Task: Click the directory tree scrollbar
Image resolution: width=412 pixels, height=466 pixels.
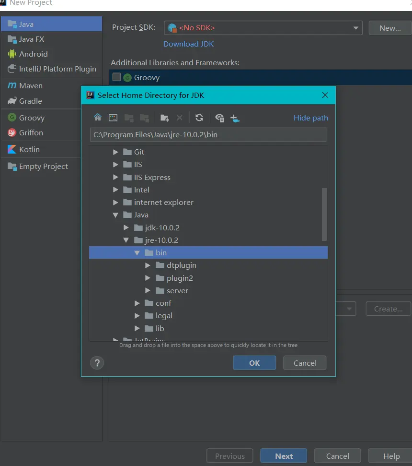Action: click(324, 214)
